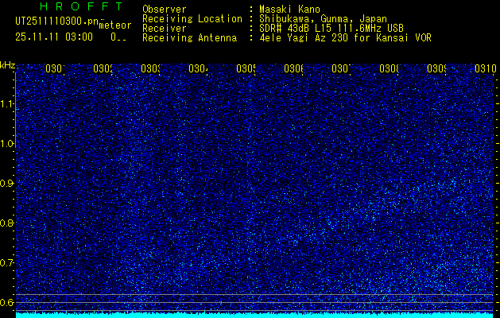Click the word meteor
Viewport: 500px width, 318px height.
pos(115,25)
